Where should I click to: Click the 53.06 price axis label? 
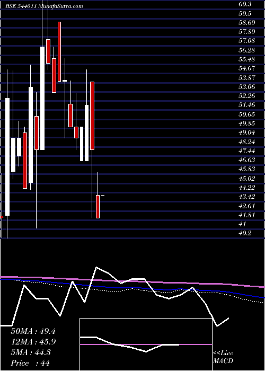tap(248, 87)
